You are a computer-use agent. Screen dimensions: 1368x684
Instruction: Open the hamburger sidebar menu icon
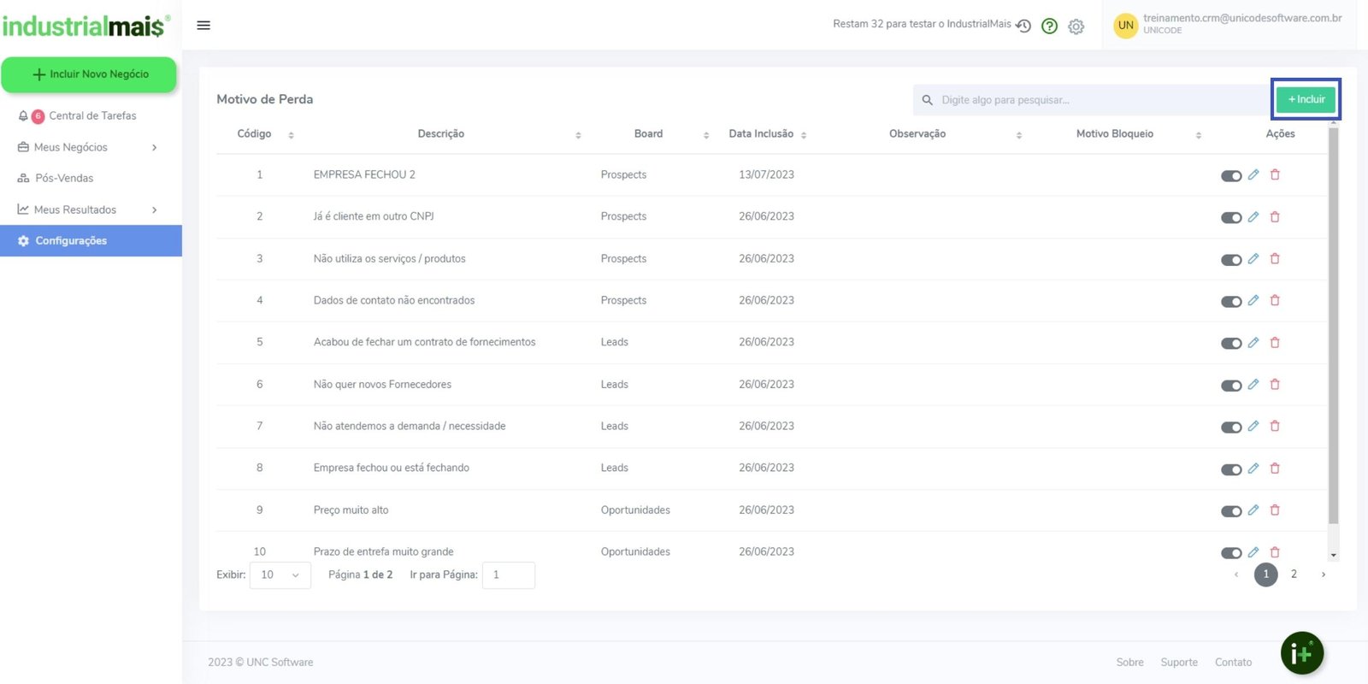203,26
